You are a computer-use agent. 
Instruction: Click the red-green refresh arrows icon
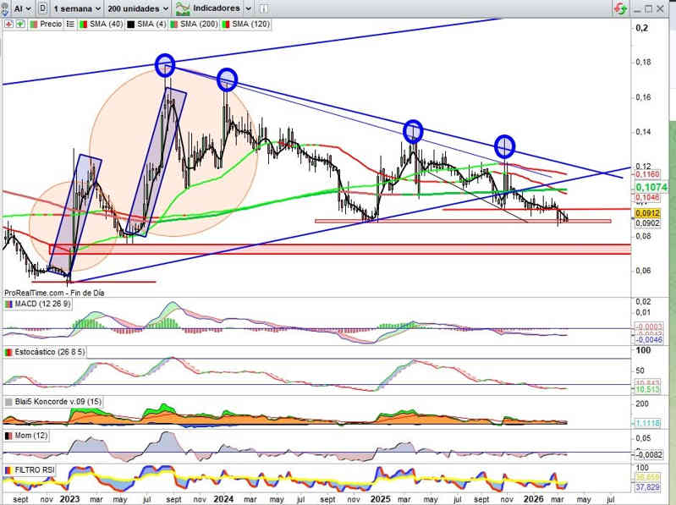[621, 8]
